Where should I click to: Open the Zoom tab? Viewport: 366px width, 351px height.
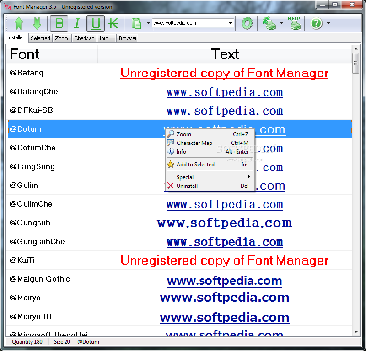click(x=62, y=38)
